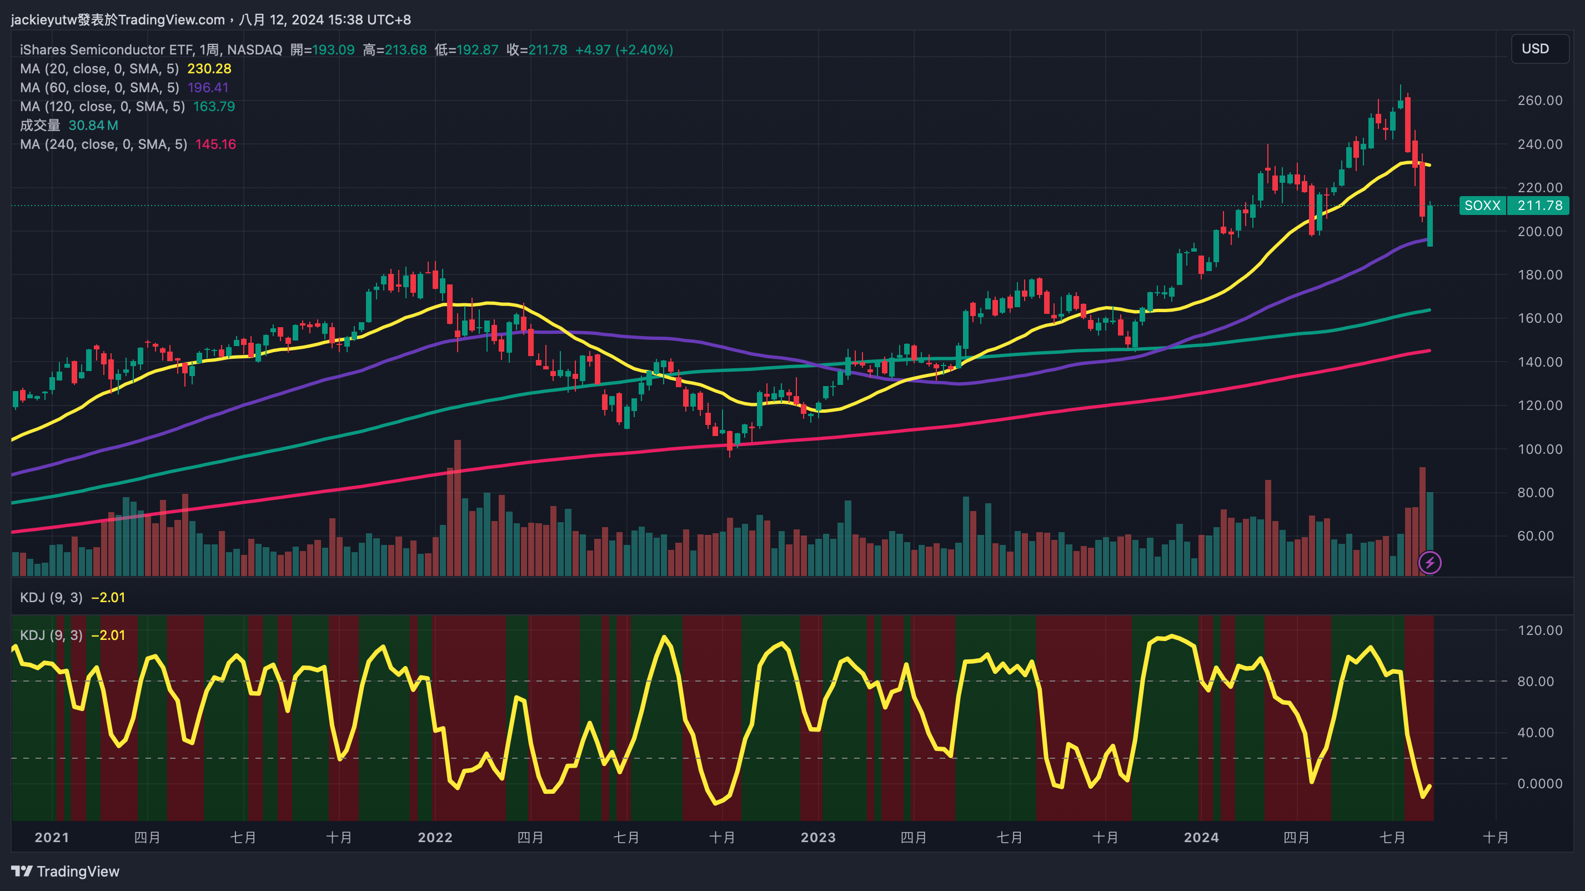Click the 260.00 price scale label
This screenshot has height=891, width=1585.
pos(1539,101)
